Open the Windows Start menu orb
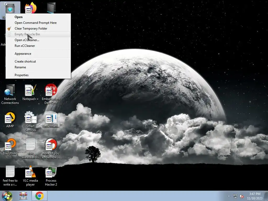268x201 pixels. tap(7, 196)
